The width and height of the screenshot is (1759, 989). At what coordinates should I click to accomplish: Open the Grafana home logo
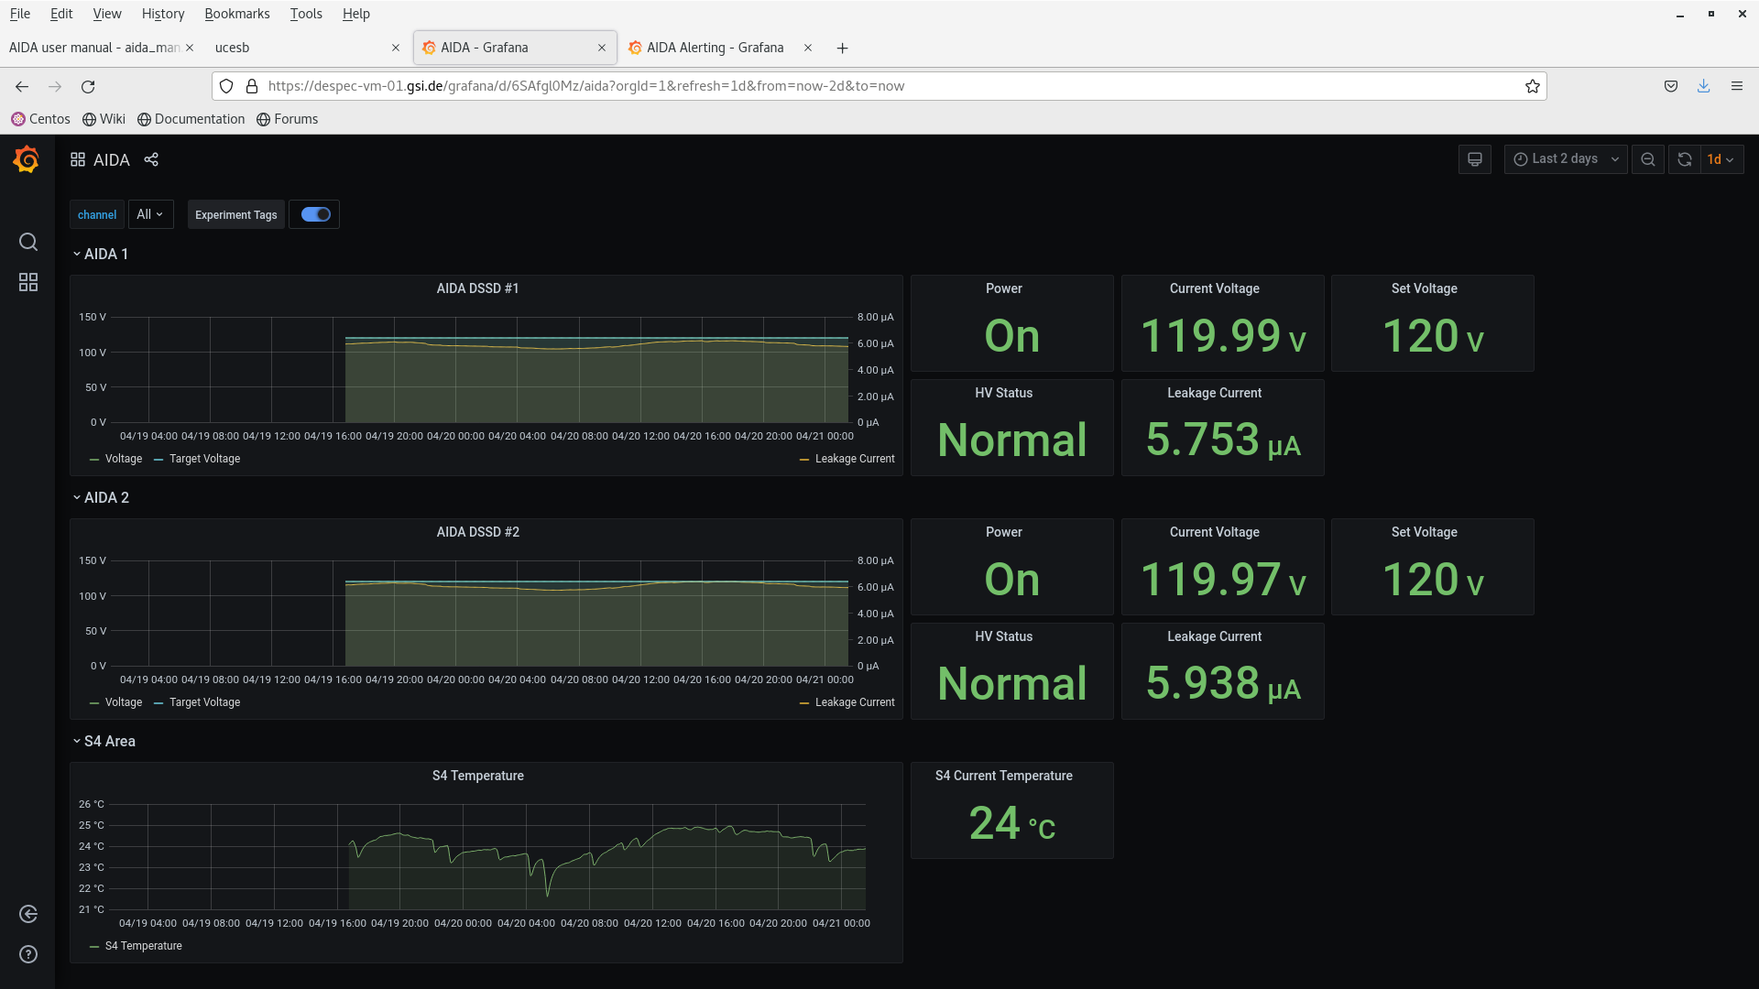click(27, 159)
